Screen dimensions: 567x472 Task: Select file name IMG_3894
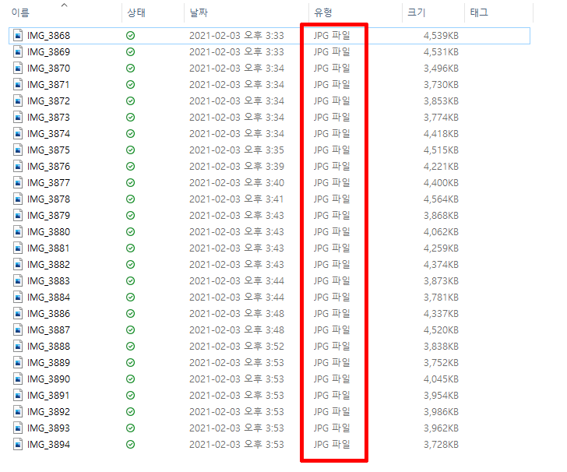pos(48,445)
